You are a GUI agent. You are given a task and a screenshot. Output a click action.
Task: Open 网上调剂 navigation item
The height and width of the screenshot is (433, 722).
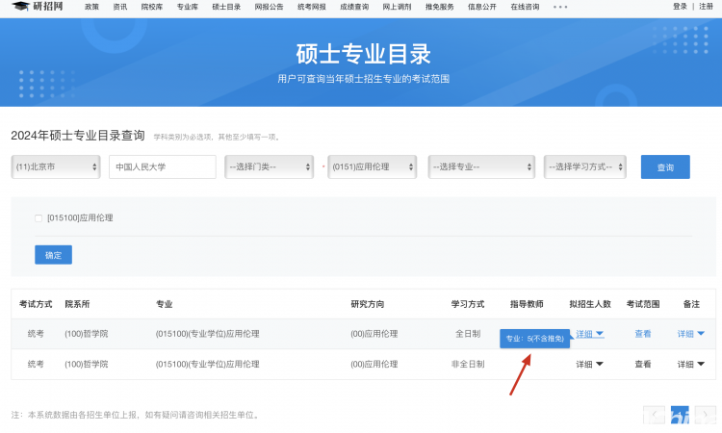[x=397, y=7]
